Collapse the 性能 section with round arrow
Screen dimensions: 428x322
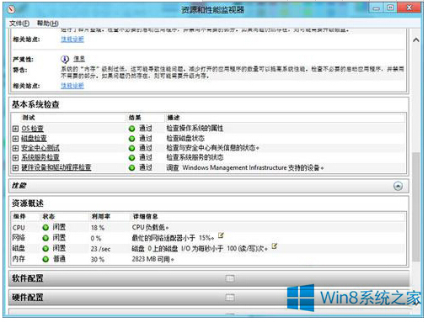click(x=398, y=186)
